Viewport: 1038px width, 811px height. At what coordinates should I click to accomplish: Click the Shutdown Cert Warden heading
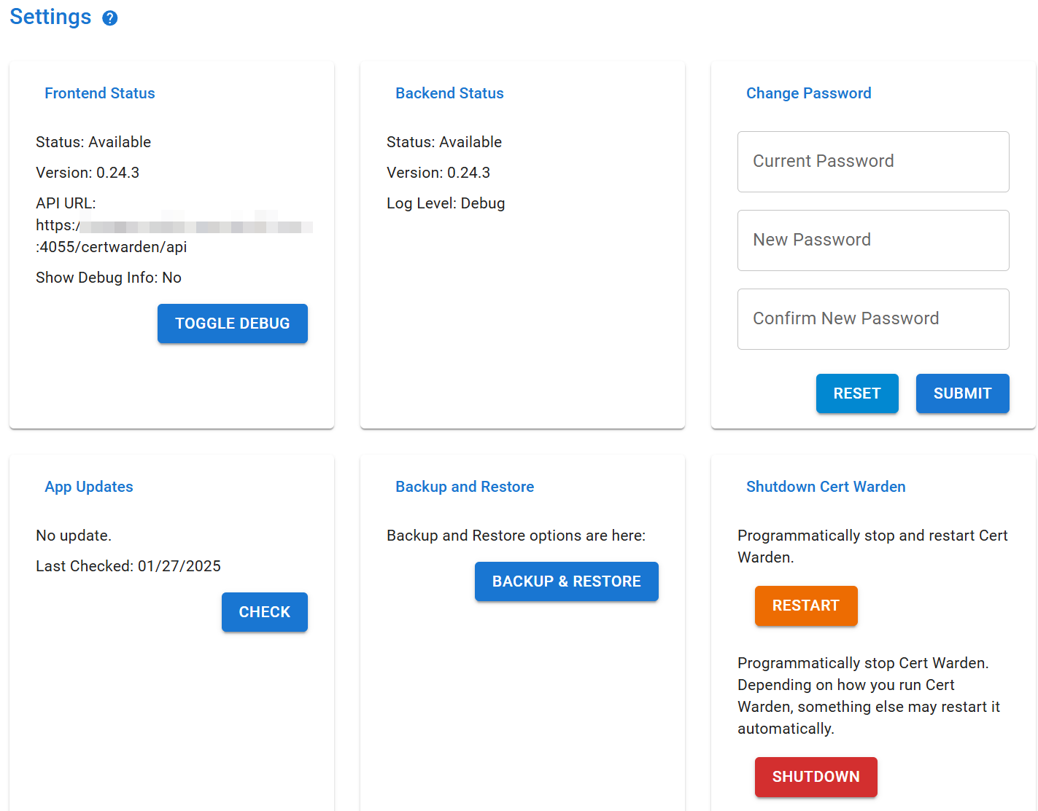825,487
